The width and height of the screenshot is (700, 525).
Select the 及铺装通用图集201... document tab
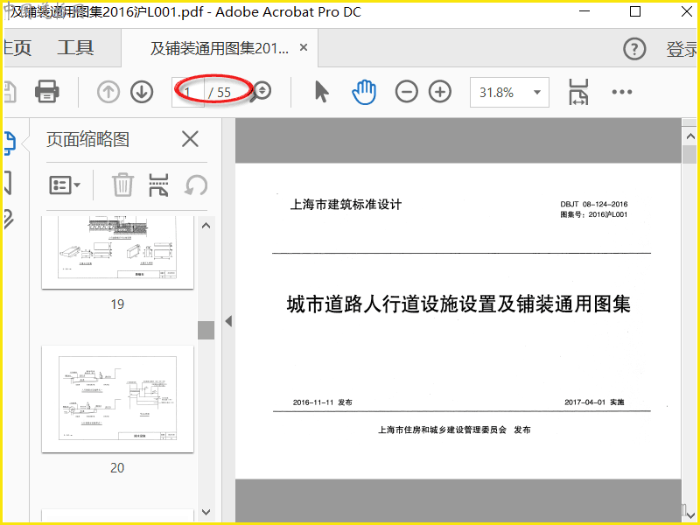[x=220, y=48]
